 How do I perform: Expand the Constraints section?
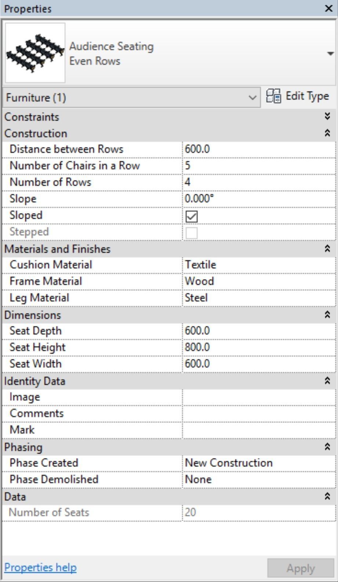[327, 117]
